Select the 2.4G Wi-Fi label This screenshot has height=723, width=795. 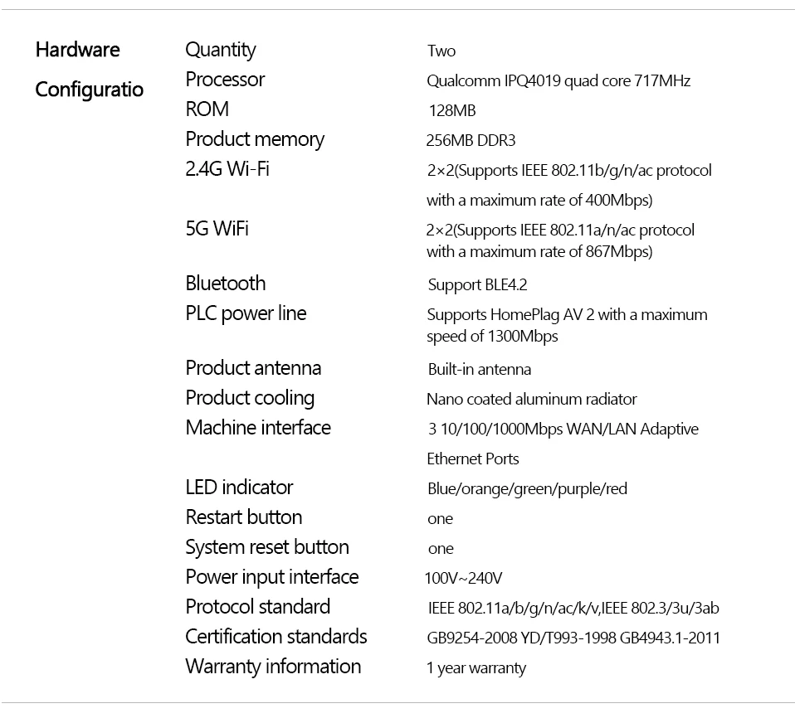227,168
